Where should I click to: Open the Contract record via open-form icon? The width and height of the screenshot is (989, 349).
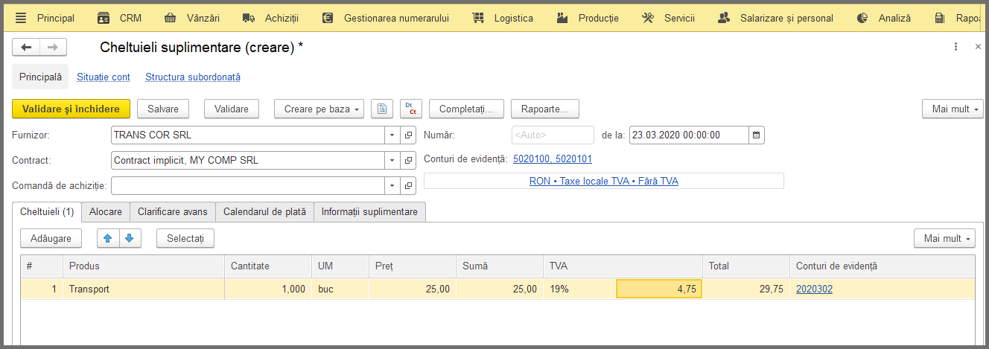(408, 161)
